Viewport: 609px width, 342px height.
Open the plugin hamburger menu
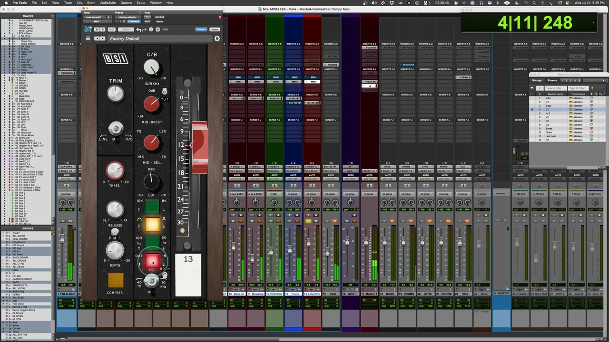[x=88, y=38]
